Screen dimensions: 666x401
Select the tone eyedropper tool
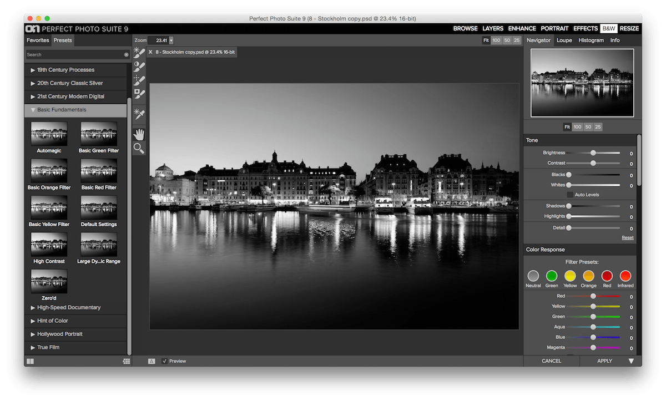coord(139,113)
